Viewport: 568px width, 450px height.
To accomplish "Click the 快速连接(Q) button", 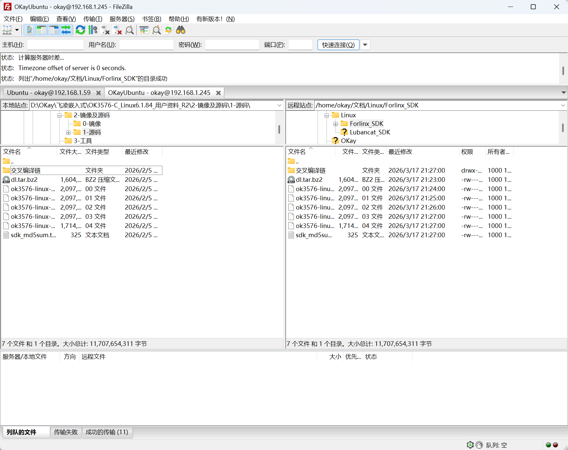I will 338,45.
